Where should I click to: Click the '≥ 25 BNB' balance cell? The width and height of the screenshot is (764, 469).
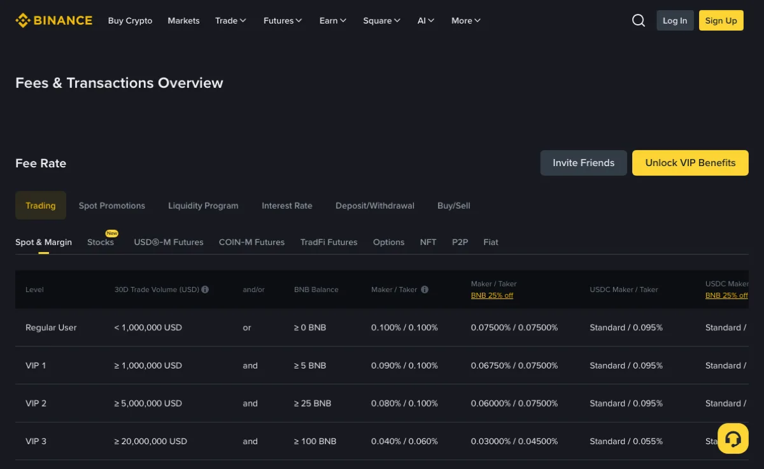click(313, 403)
